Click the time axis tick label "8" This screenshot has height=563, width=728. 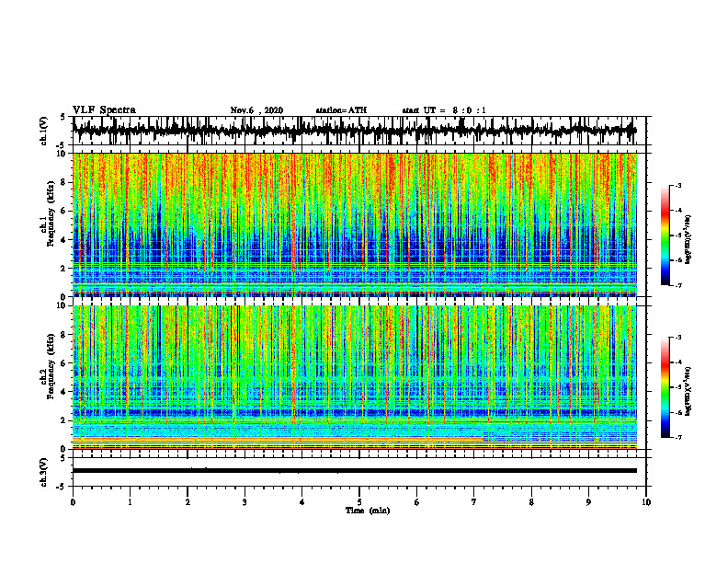pyautogui.click(x=531, y=502)
